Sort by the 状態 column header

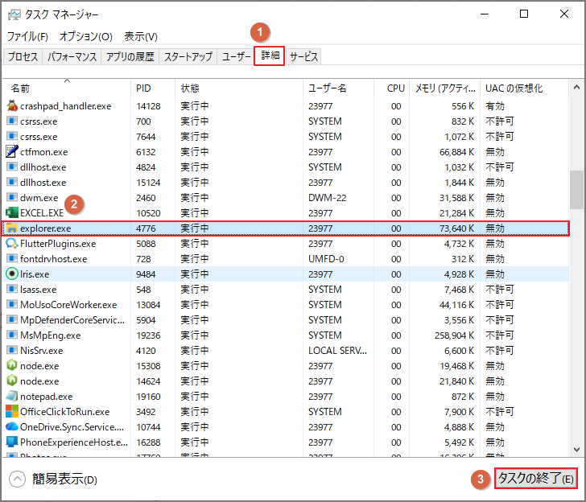[239, 88]
